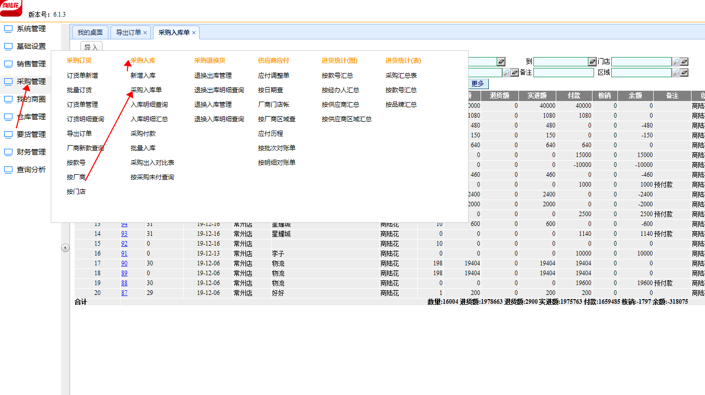Switch to 导出订单 tab
Viewport: 705px width, 395px height.
[x=129, y=32]
